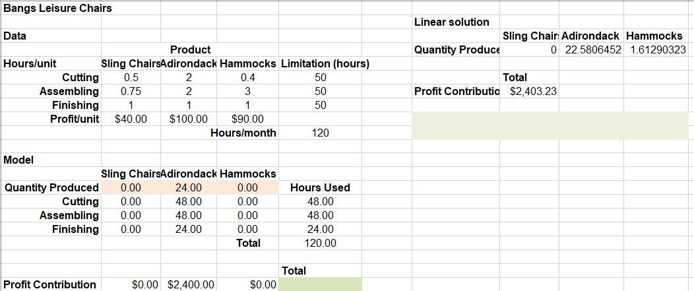Click the "Total" label above $2,403.23
This screenshot has height=291, width=694.
pos(515,77)
